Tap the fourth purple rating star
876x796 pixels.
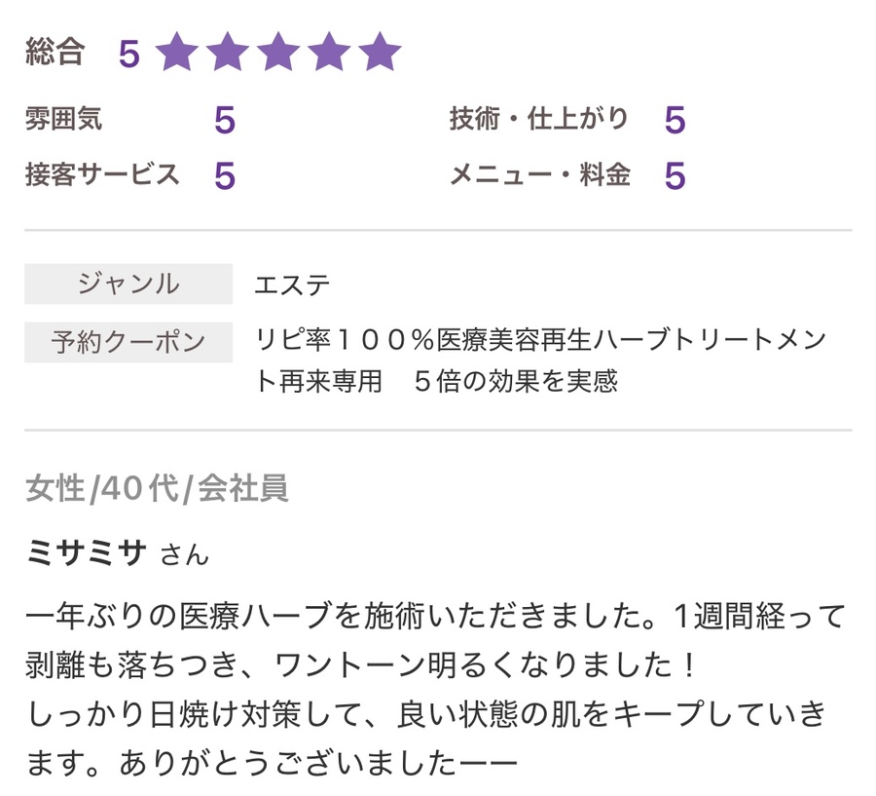pyautogui.click(x=329, y=53)
